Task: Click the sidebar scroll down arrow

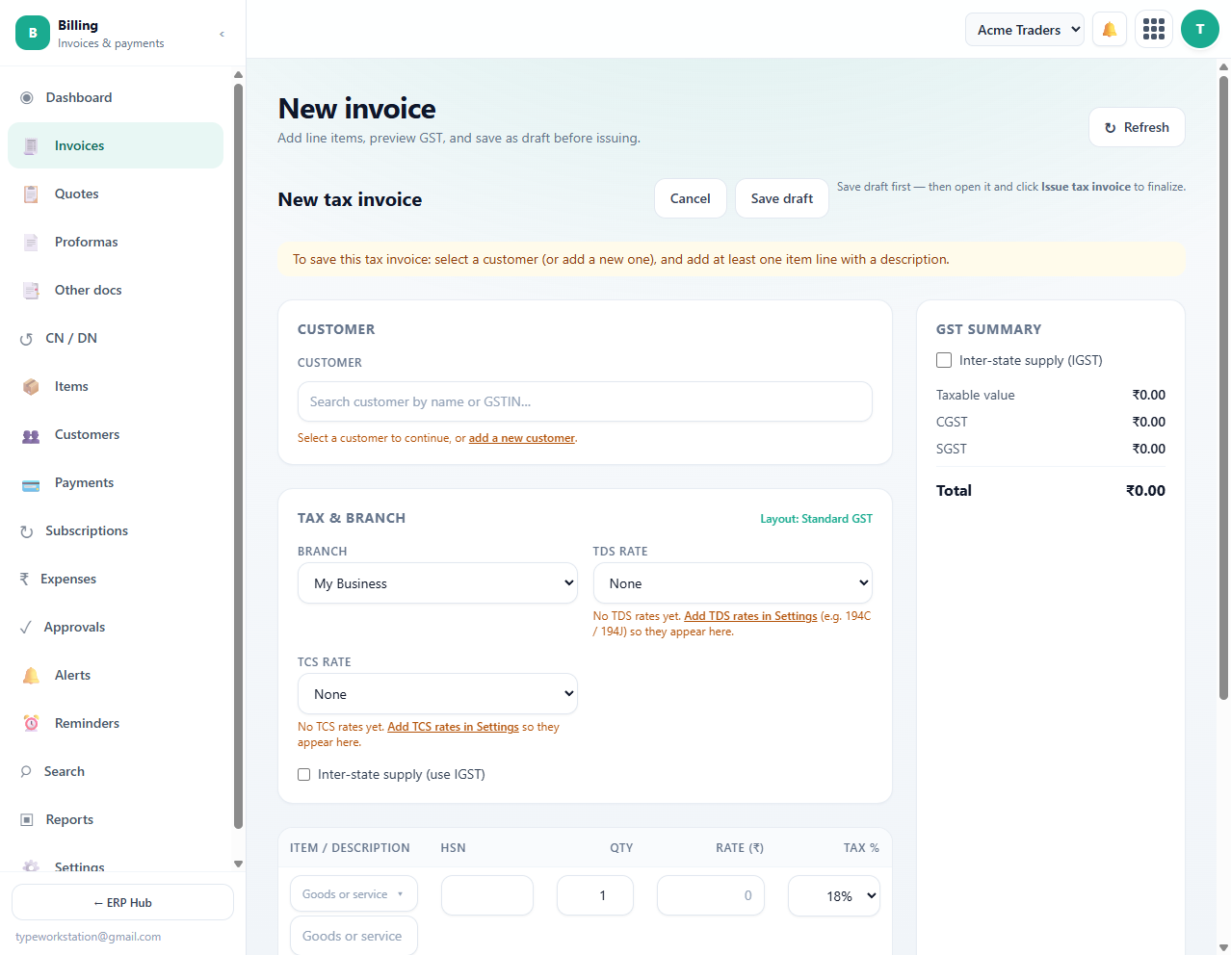Action: pyautogui.click(x=238, y=865)
